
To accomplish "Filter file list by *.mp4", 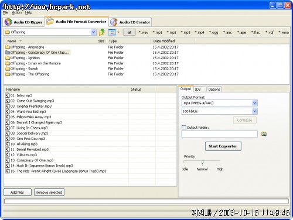I will click(199, 32).
